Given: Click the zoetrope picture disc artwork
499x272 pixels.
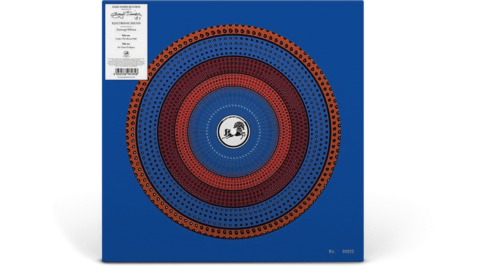Looking at the screenshot, I should pos(233,131).
